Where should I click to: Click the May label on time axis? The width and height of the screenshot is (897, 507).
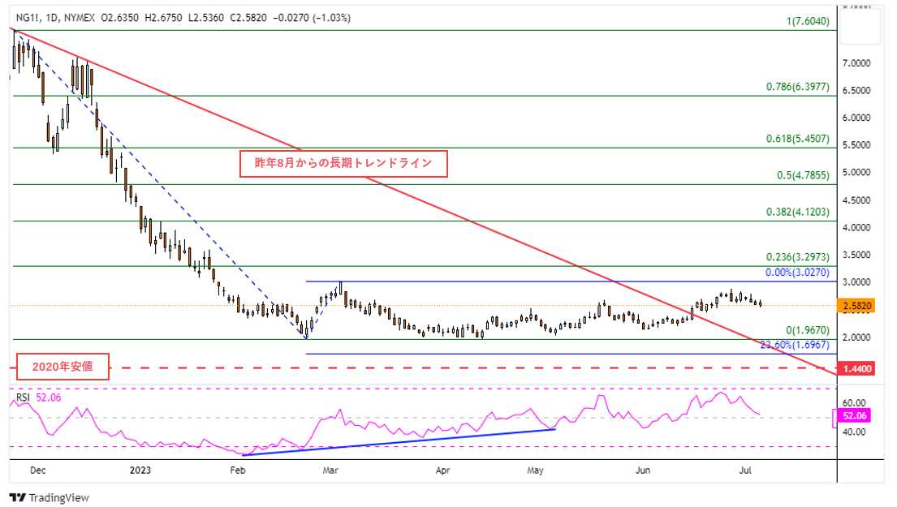(535, 470)
